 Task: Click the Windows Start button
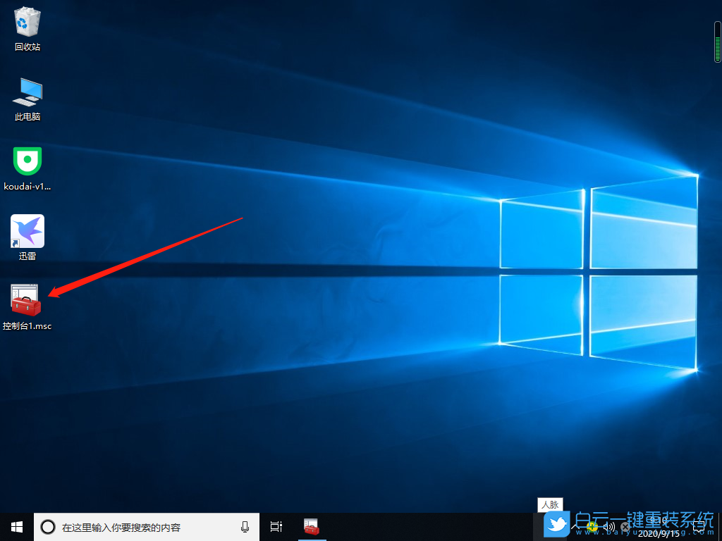point(16,526)
